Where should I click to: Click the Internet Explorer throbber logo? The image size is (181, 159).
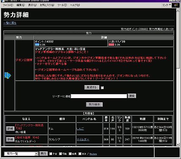pos(176,5)
